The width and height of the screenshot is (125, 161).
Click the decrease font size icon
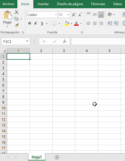click(80, 15)
